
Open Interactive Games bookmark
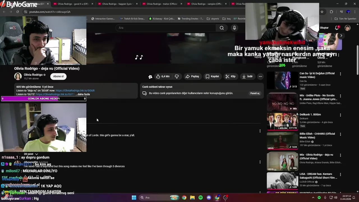click(103, 19)
